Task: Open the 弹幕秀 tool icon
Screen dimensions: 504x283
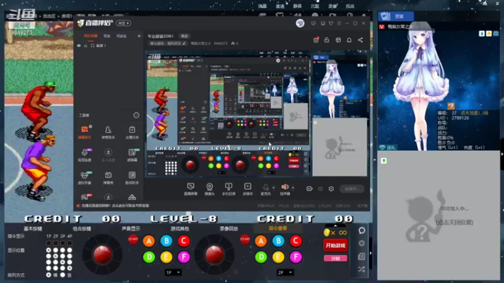Action: coord(108,177)
